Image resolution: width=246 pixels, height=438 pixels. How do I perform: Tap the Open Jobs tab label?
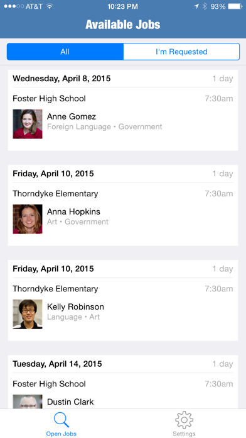point(61,434)
